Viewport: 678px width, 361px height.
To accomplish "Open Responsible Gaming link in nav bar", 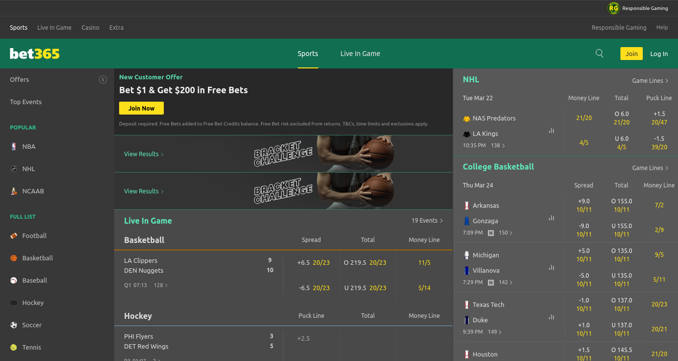I will (x=619, y=28).
